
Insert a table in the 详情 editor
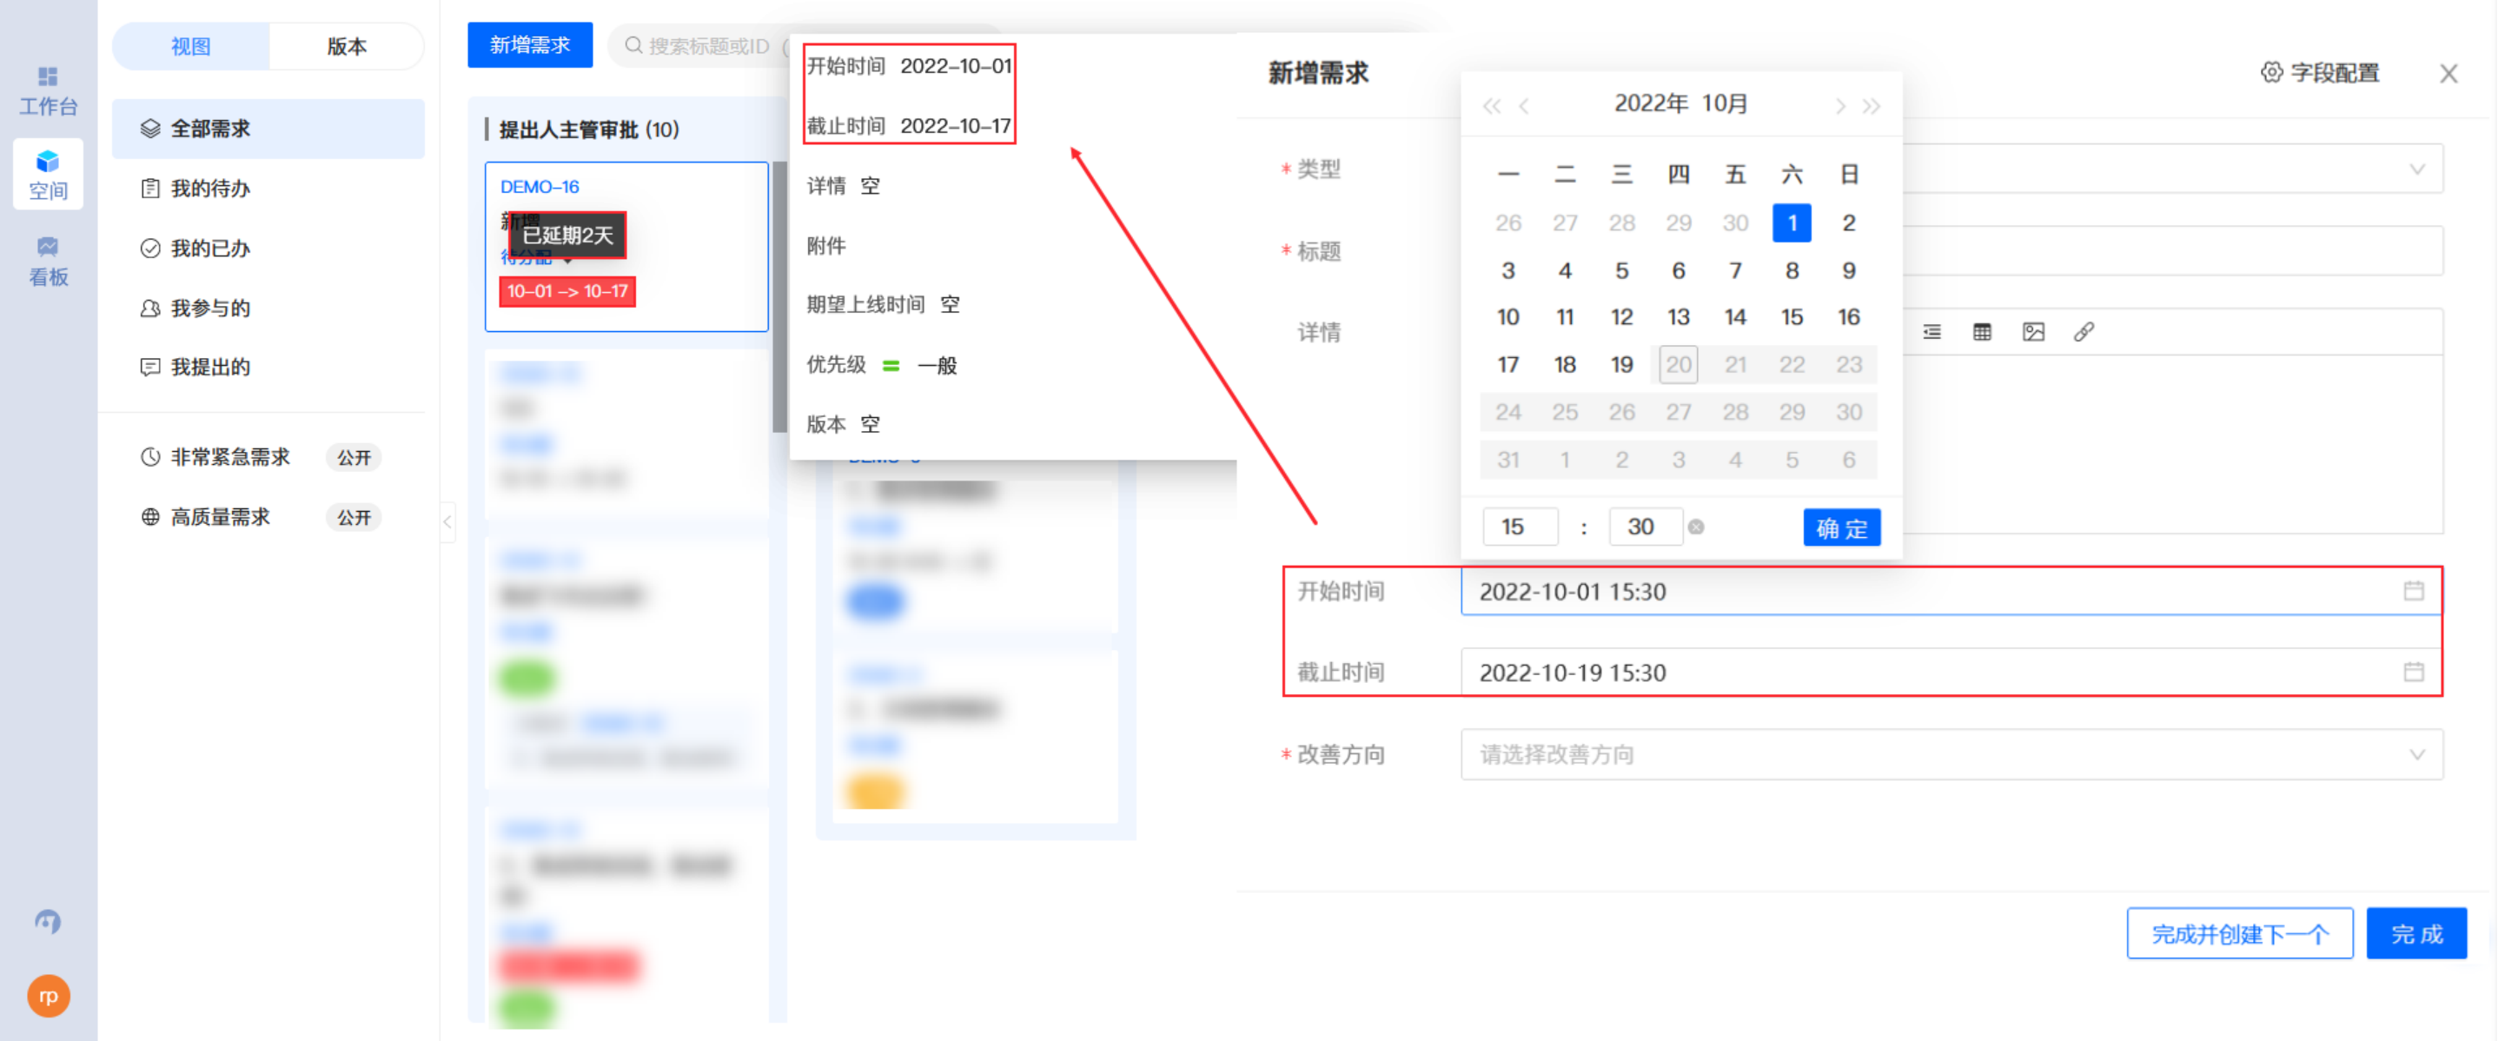1982,331
